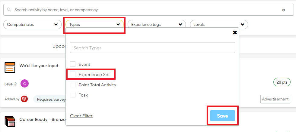The width and height of the screenshot is (296, 132).
Task: Focus the Search Types field
Action: pyautogui.click(x=153, y=48)
